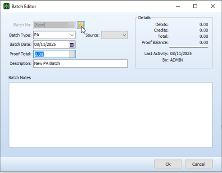This screenshot has width=222, height=173.
Task: Click the Ok button
Action: point(168,164)
